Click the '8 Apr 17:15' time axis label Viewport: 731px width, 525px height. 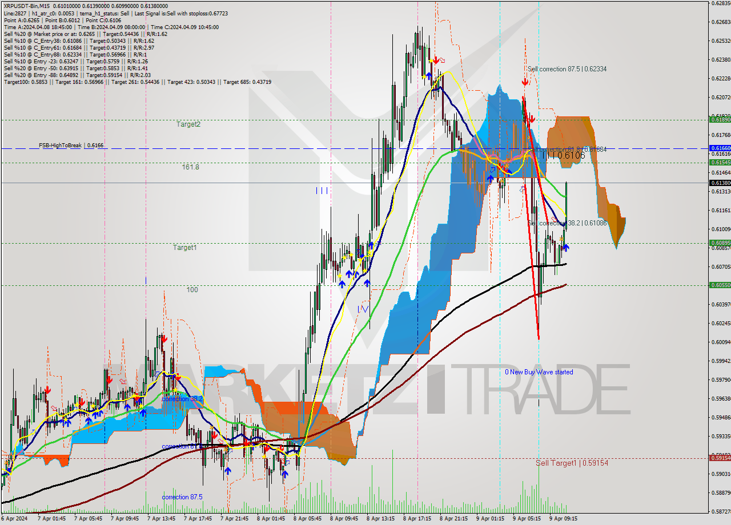point(416,519)
